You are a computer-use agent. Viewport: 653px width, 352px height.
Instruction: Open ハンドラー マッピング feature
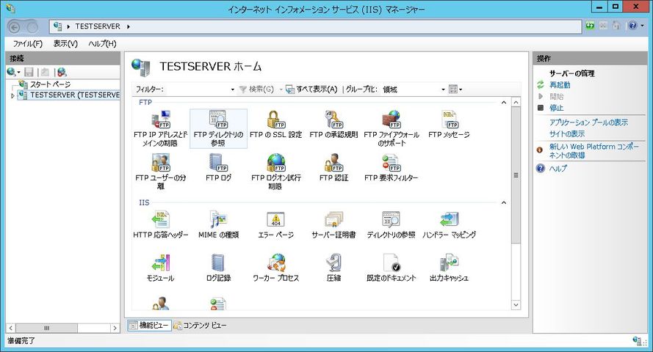(449, 225)
